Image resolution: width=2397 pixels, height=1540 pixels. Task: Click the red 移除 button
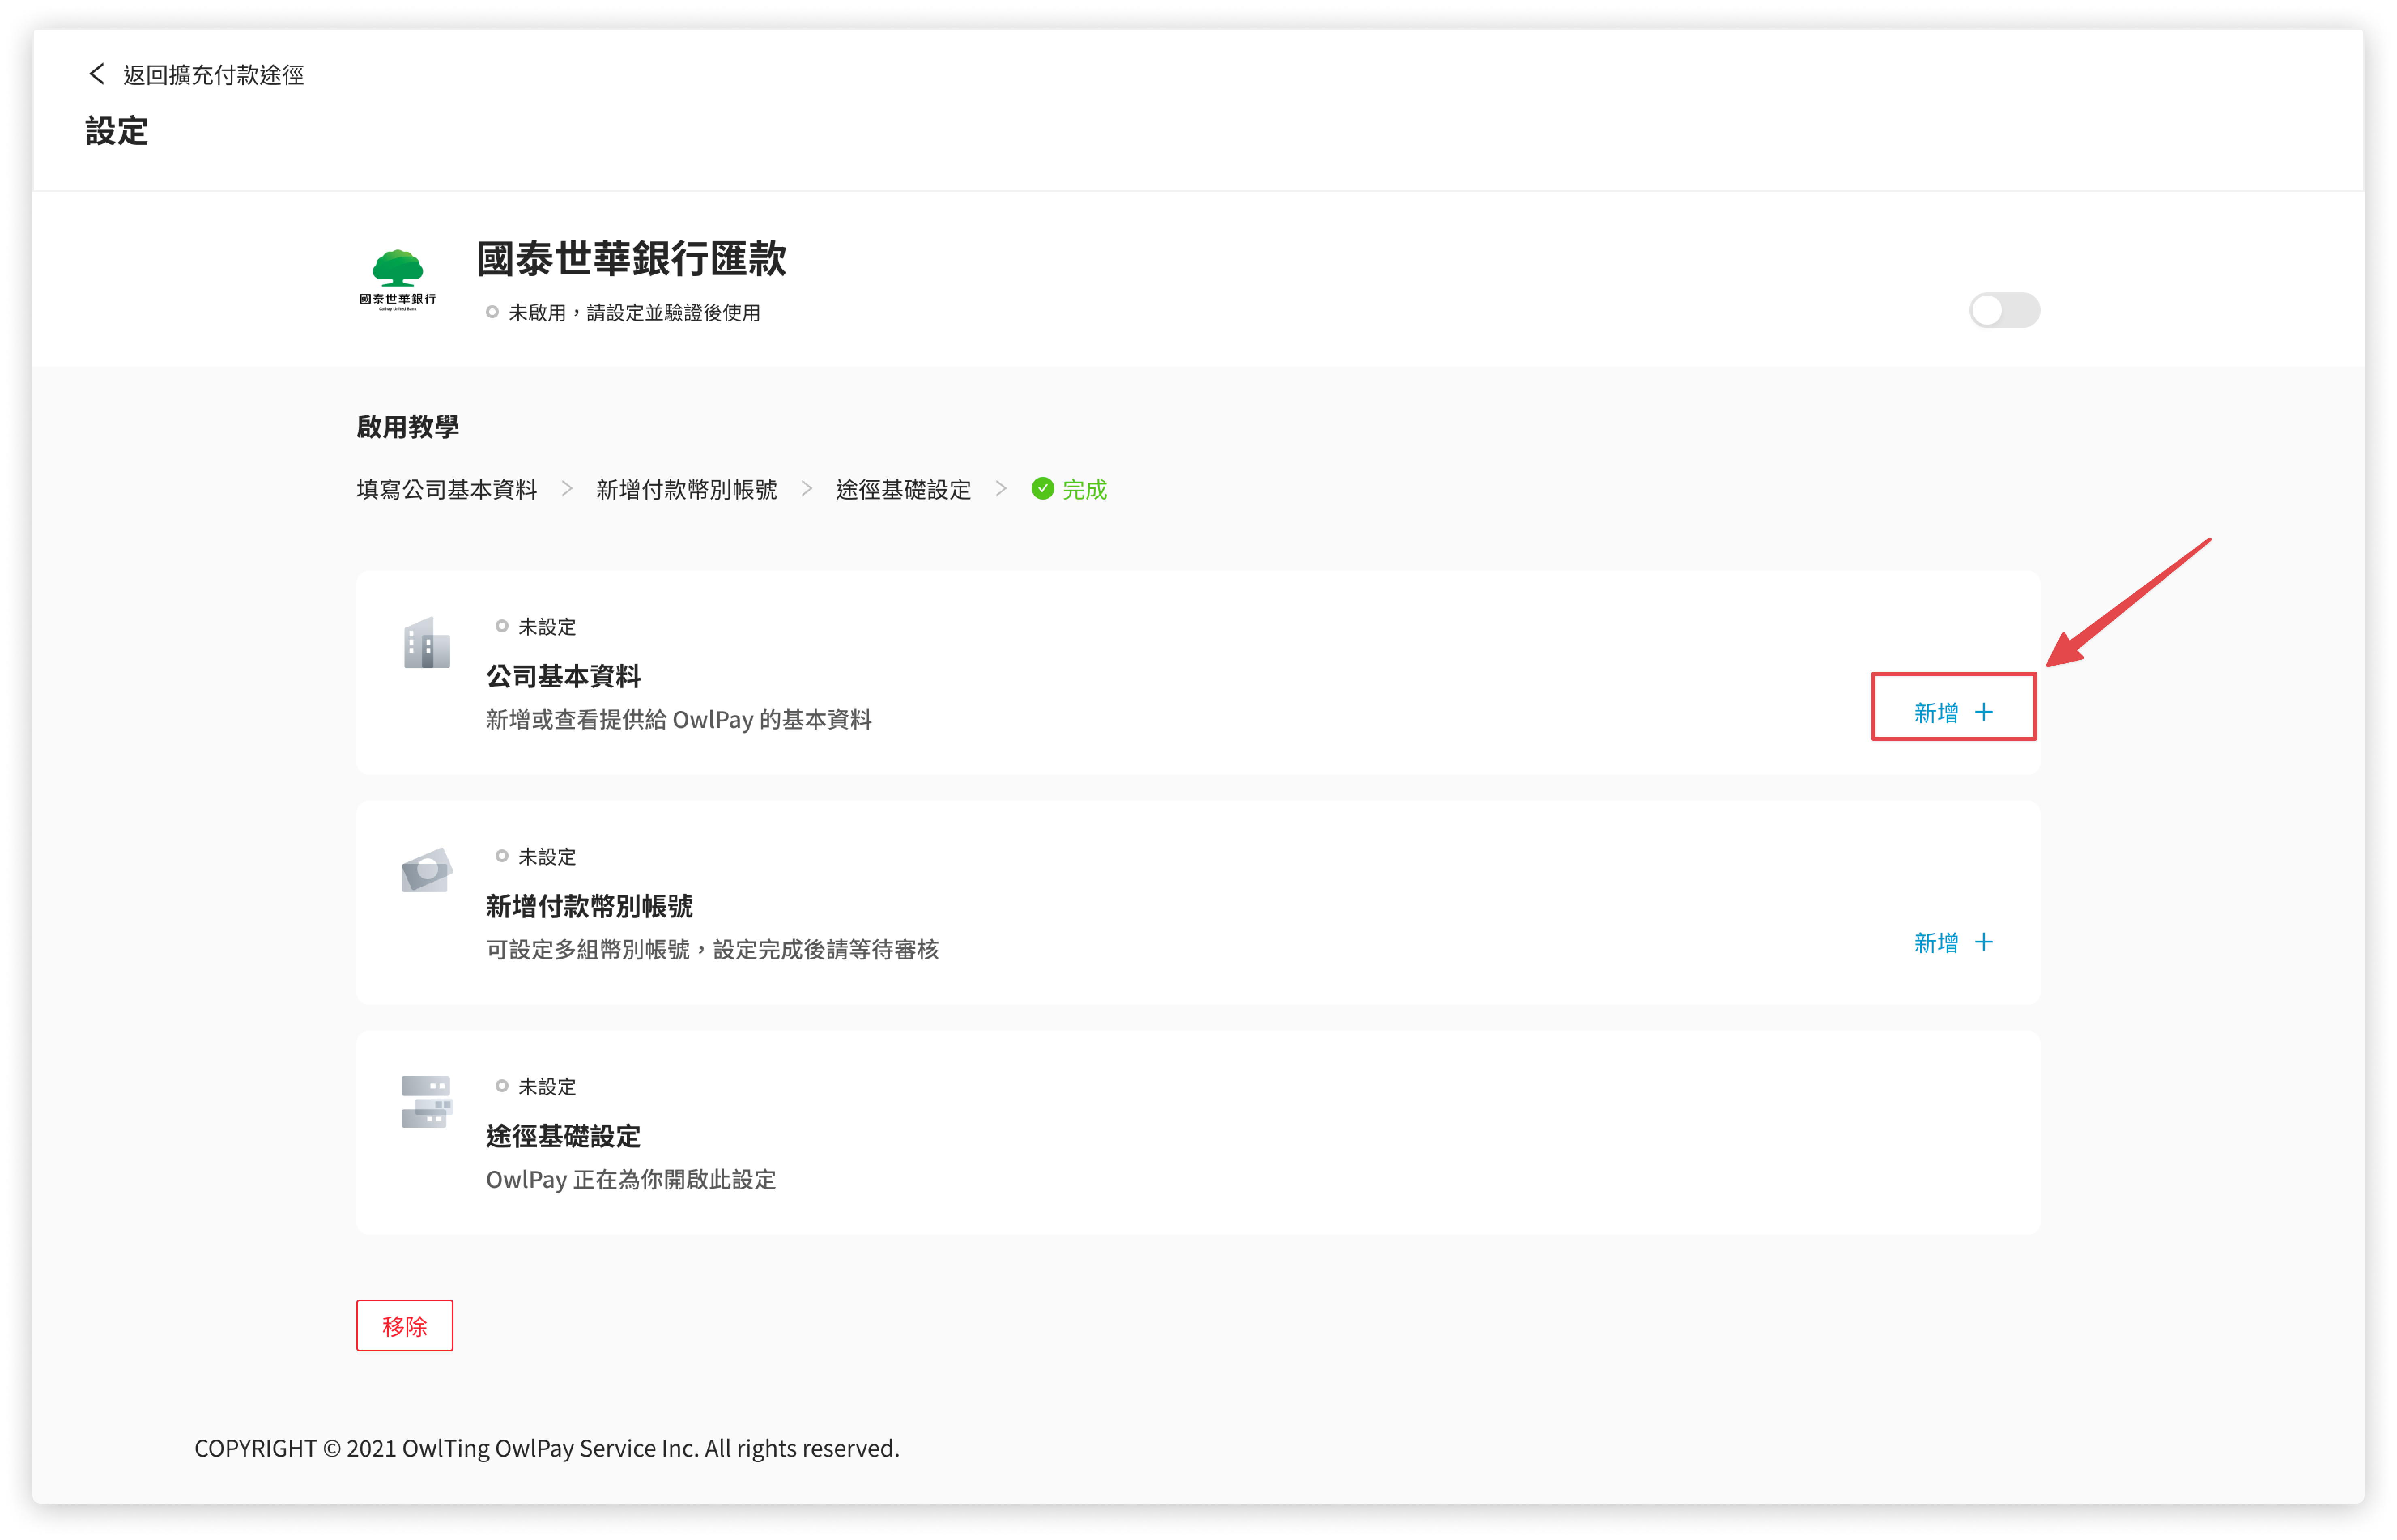(404, 1325)
